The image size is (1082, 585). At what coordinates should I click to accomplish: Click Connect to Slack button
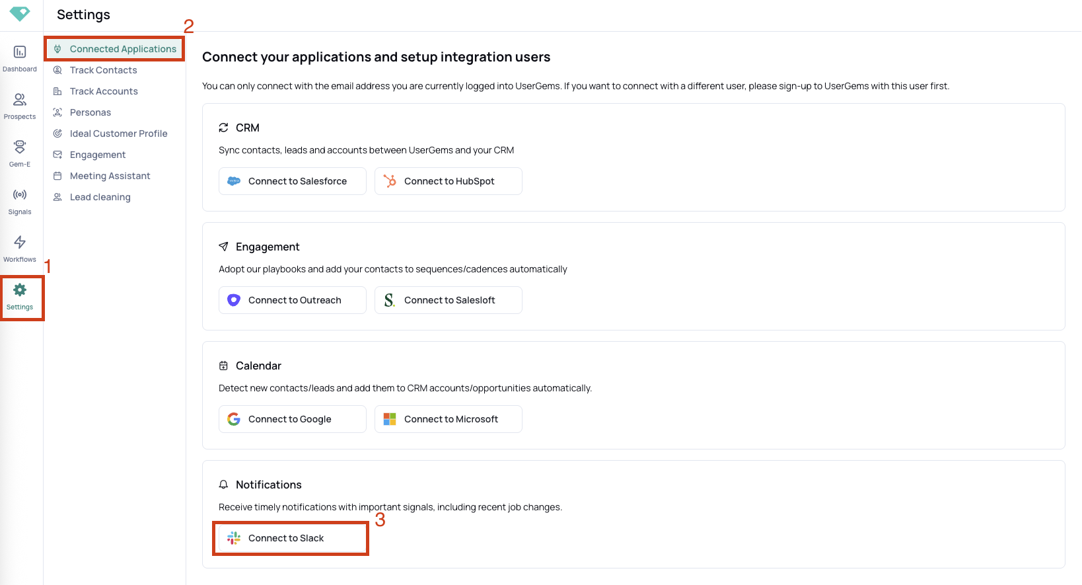293,538
